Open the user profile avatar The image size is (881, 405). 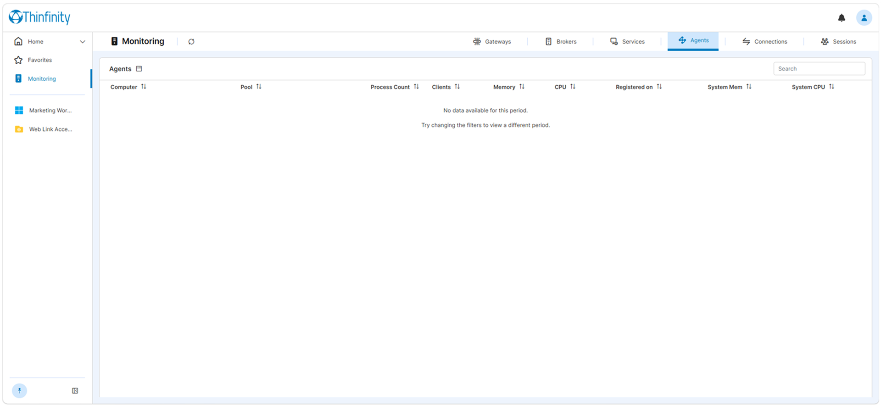(864, 18)
